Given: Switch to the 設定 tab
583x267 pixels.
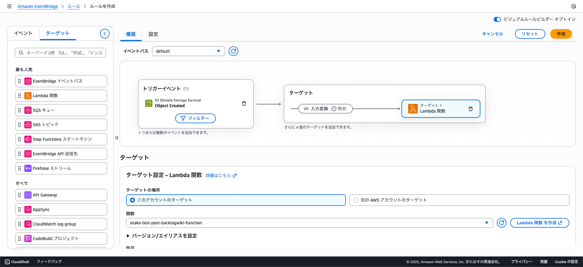Looking at the screenshot, I should 153,34.
